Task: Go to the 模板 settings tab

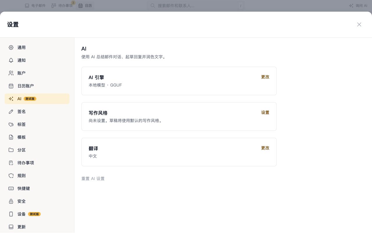Action: pos(37,137)
